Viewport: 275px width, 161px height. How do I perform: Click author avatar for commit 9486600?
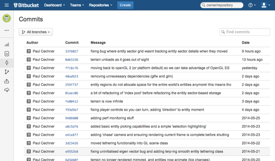coord(29,118)
